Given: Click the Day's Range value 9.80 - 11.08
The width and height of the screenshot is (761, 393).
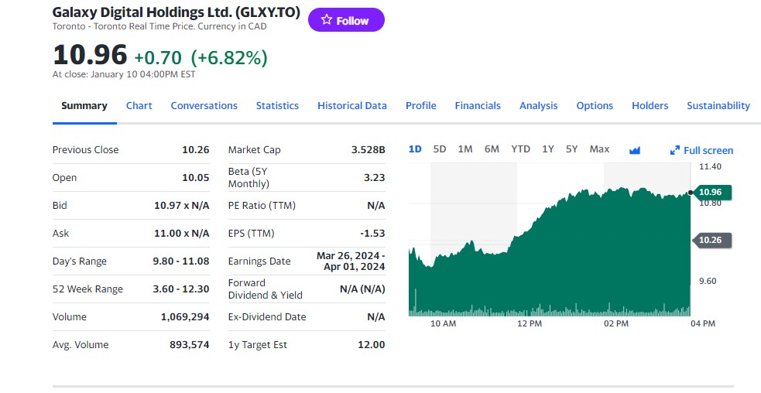Looking at the screenshot, I should pyautogui.click(x=181, y=261).
